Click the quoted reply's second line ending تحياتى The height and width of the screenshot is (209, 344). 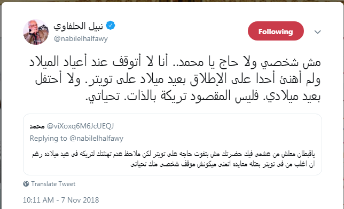point(222,164)
